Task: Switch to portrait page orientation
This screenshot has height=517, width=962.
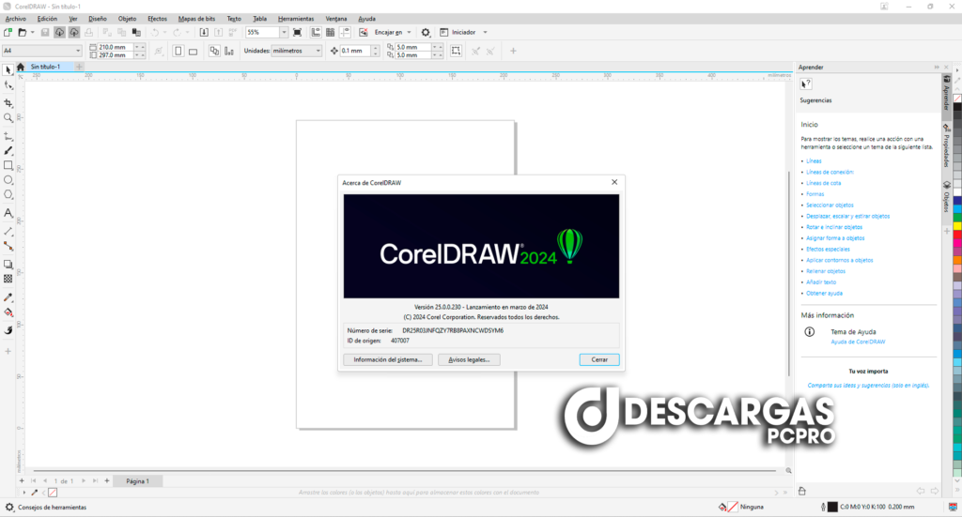Action: click(x=177, y=51)
